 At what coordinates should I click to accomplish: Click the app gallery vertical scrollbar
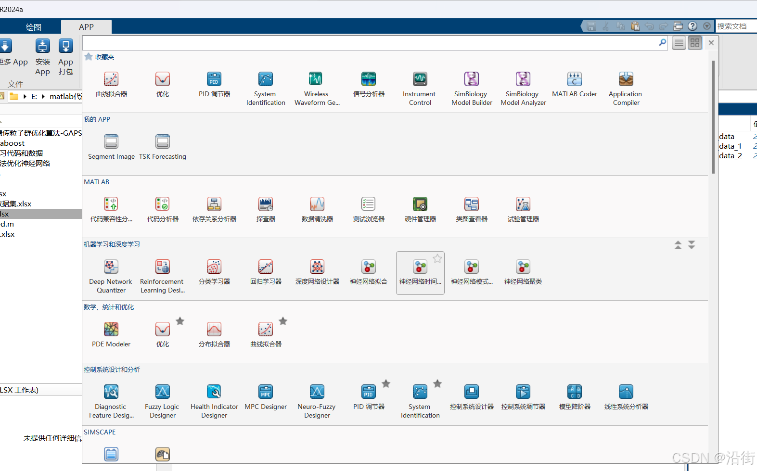click(713, 117)
